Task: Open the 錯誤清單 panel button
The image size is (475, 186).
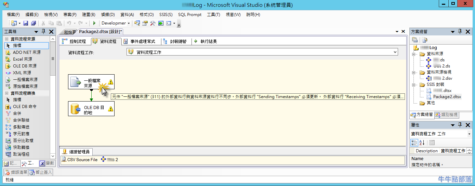Action: (16, 172)
